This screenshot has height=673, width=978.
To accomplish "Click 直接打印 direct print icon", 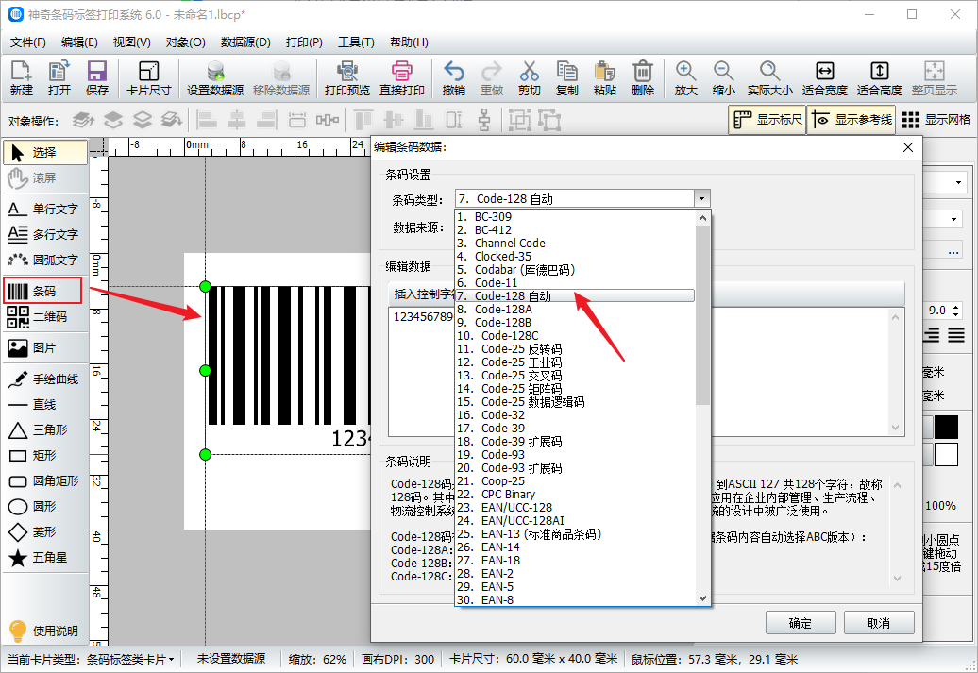I will [x=402, y=78].
